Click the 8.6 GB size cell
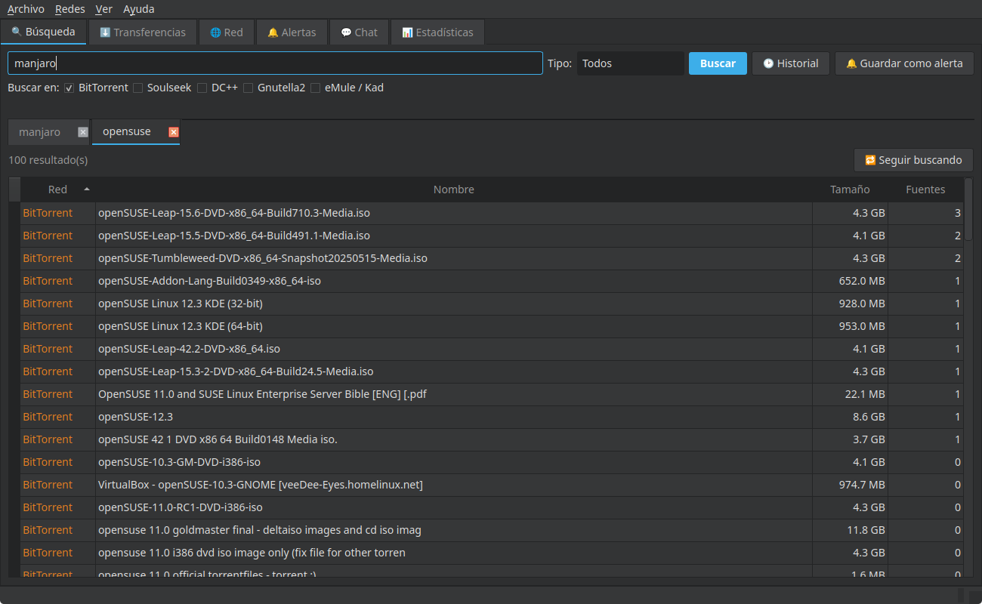 (850, 417)
